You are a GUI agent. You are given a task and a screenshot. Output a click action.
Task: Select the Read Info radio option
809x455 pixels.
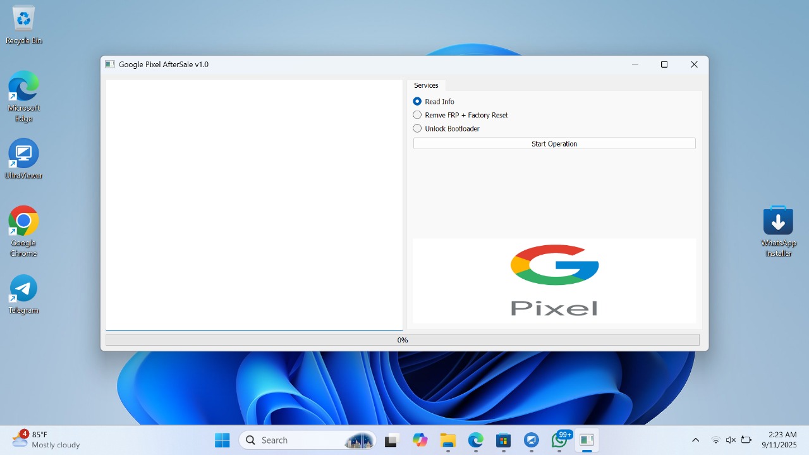tap(417, 101)
